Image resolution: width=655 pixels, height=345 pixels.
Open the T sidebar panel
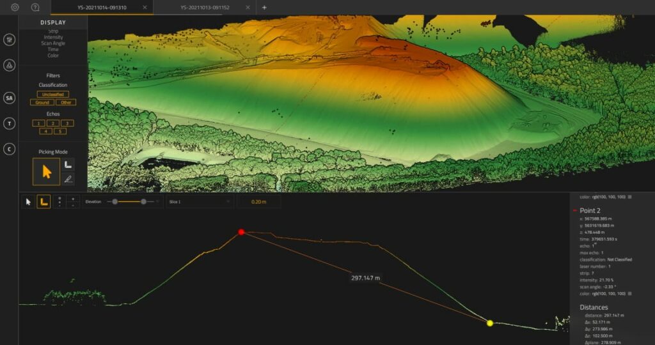(9, 123)
